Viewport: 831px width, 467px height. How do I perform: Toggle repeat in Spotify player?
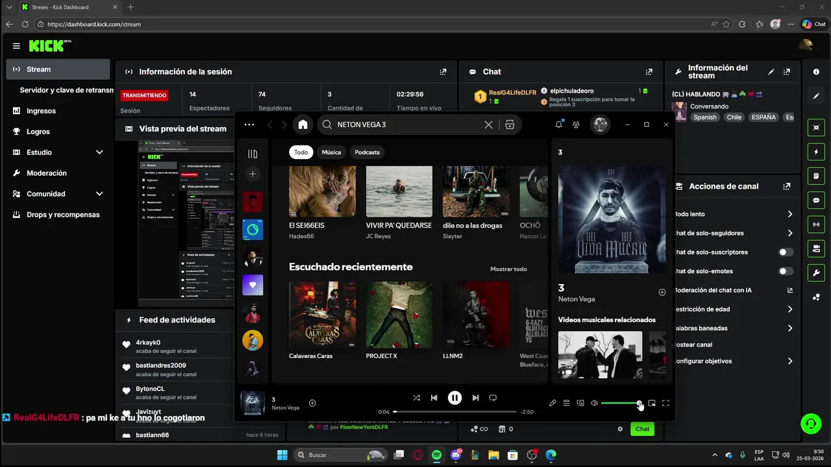click(493, 398)
